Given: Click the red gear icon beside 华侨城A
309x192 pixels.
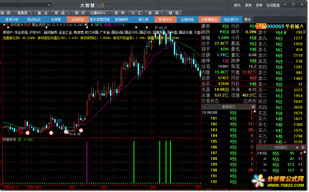Looking at the screenshot, I should point(7,25).
